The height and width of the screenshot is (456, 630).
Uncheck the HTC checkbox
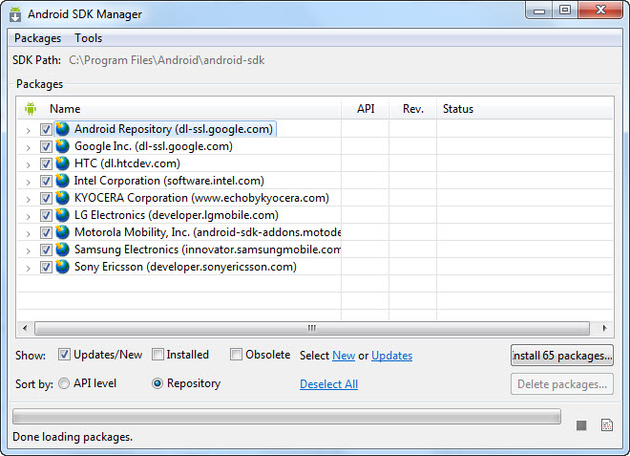[46, 163]
